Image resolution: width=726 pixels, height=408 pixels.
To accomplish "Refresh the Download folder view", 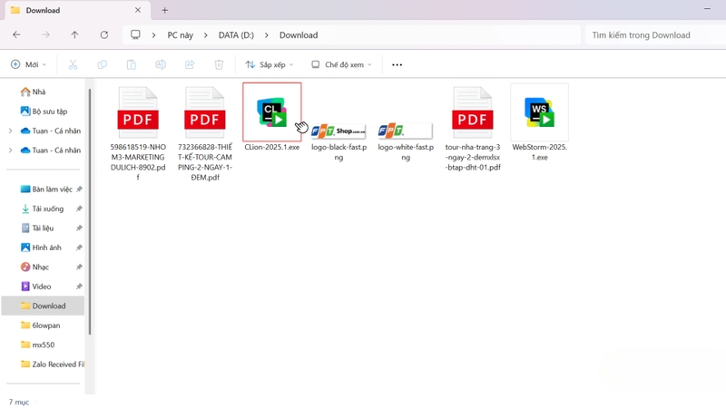I will coord(104,34).
